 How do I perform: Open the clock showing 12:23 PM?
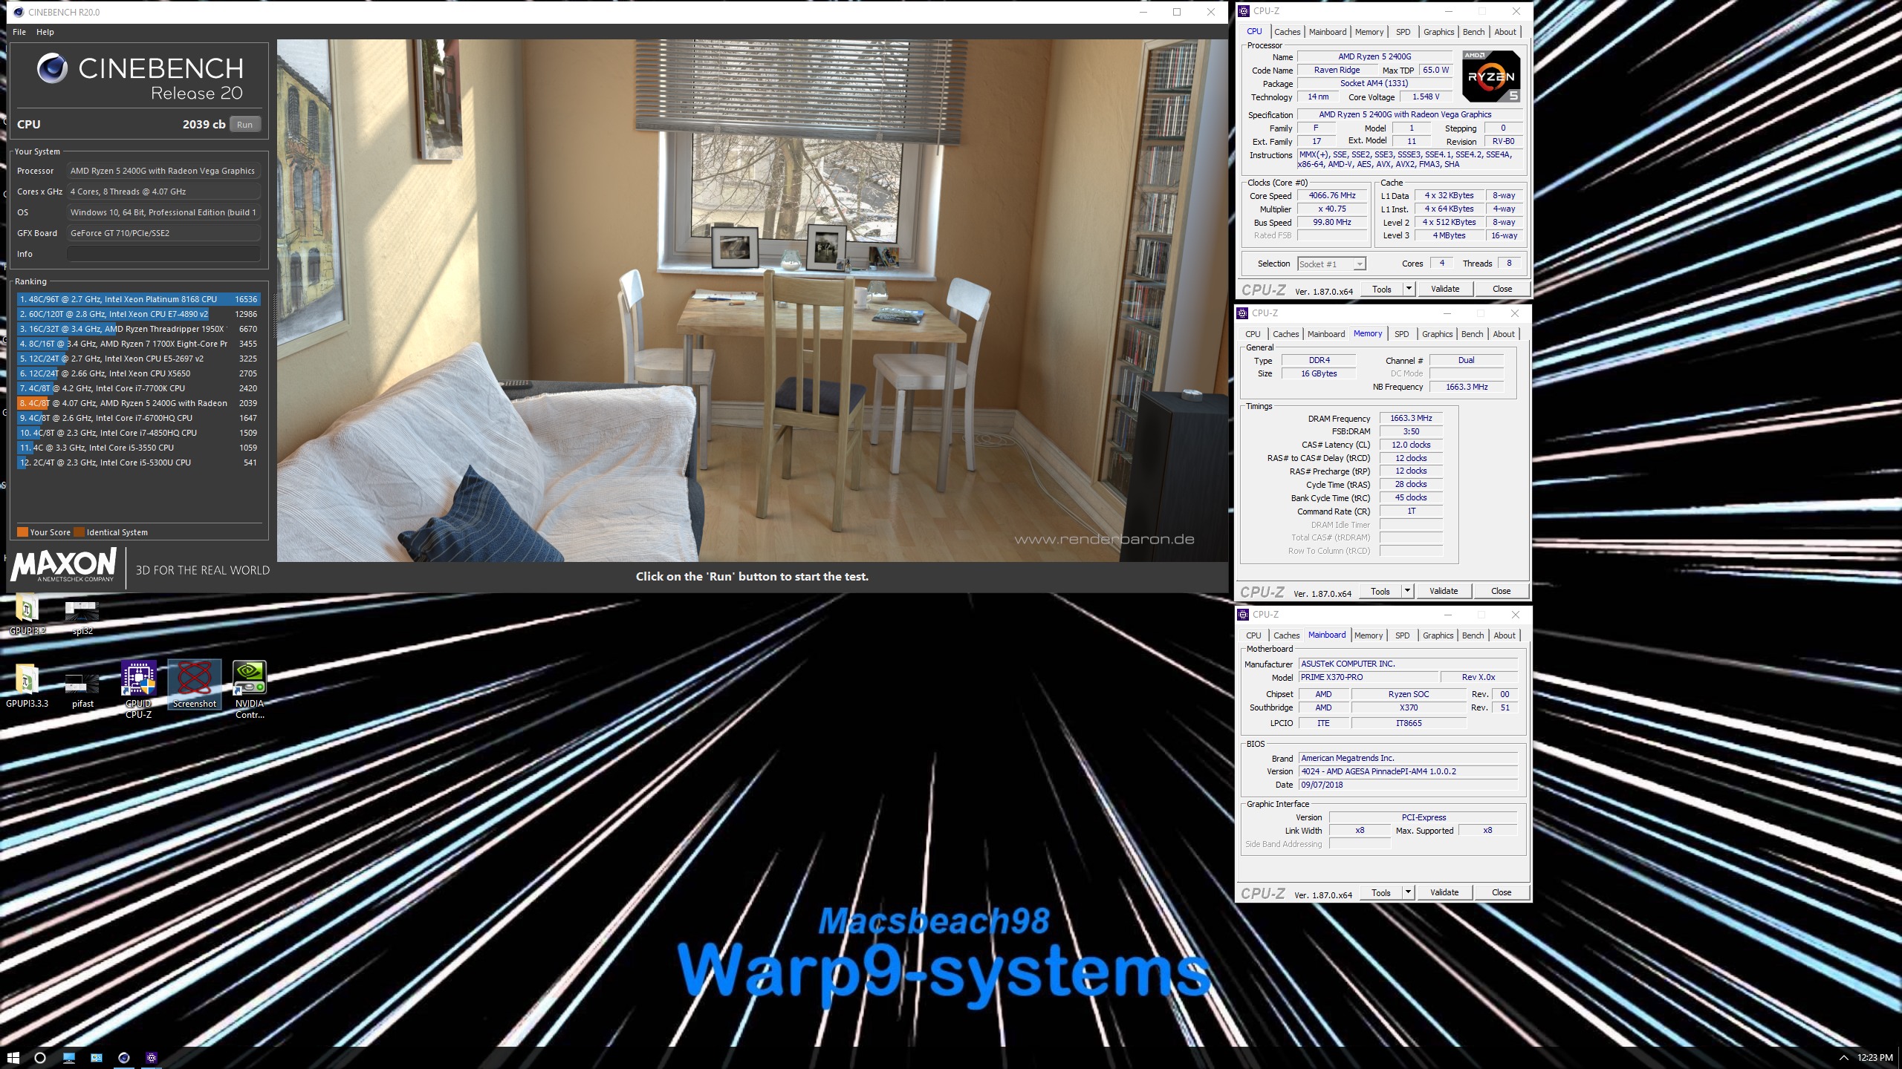coord(1875,1057)
